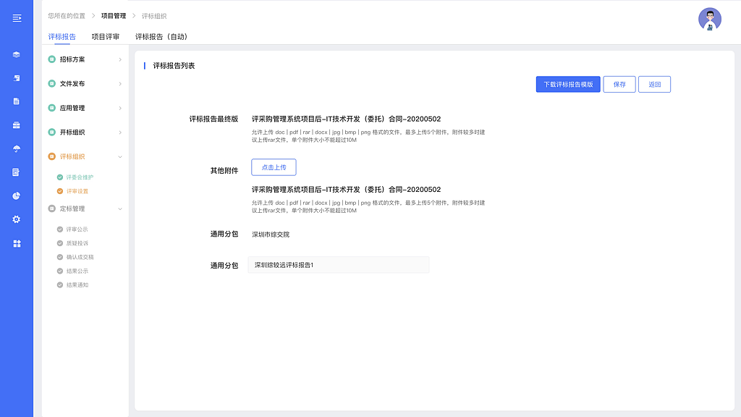Click the user avatar at top right

coord(710,20)
